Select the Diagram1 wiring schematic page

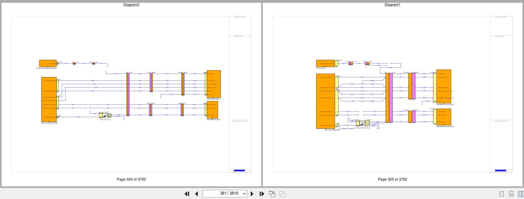pos(393,94)
